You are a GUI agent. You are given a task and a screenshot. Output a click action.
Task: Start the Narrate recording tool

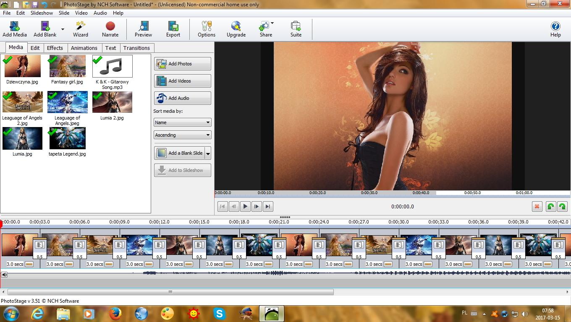pyautogui.click(x=110, y=29)
